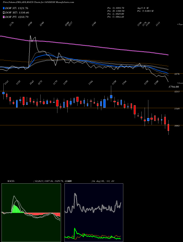Click the last red candlestick at far right
Image resolution: width=183 pixels, height=242 pixels.
(168, 127)
